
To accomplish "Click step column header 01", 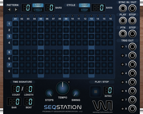I will pos(16,19).
